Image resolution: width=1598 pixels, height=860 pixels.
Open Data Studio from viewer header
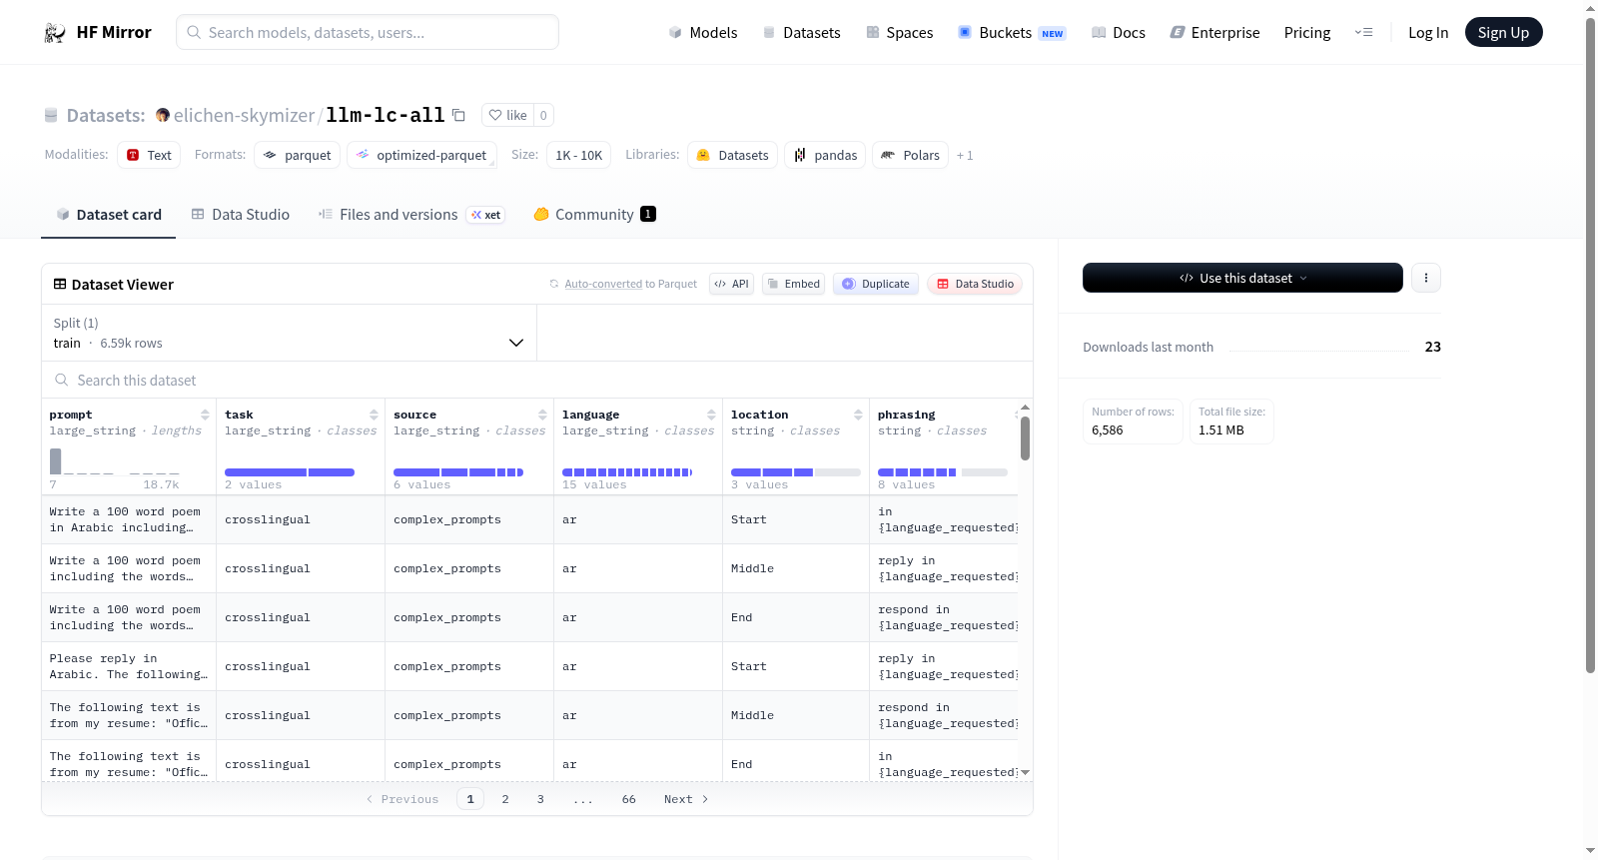pos(975,284)
